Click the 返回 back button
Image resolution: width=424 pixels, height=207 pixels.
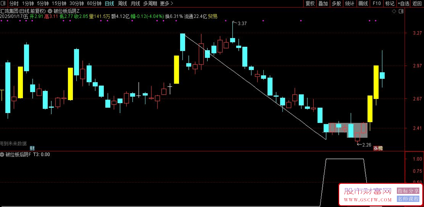(417, 3)
